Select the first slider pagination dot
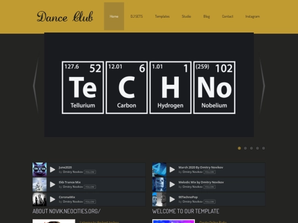Viewport: 298px width, 223px height. click(x=240, y=148)
